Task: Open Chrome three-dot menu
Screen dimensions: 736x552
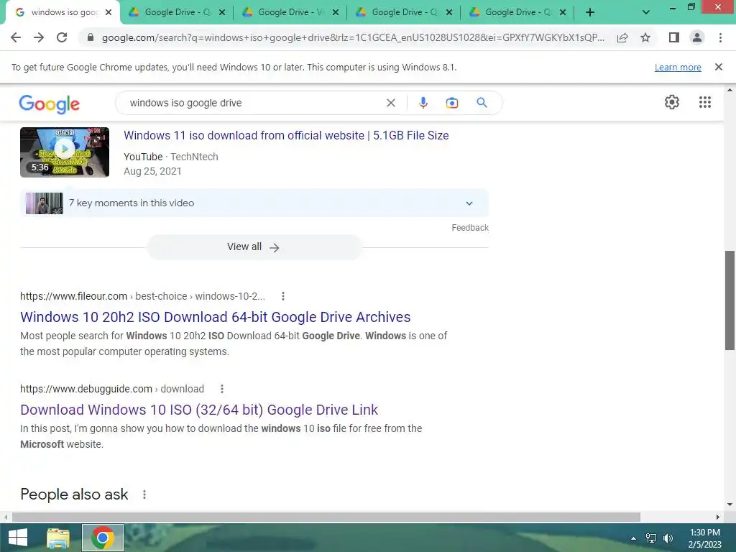Action: (x=720, y=37)
